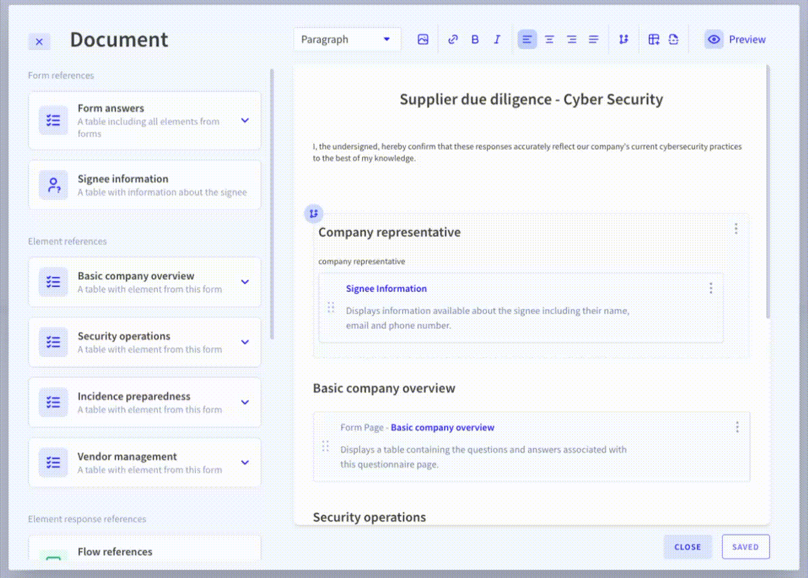Screen dimensions: 808x578
Task: Open the Basic company overview form page link
Action: coord(442,427)
